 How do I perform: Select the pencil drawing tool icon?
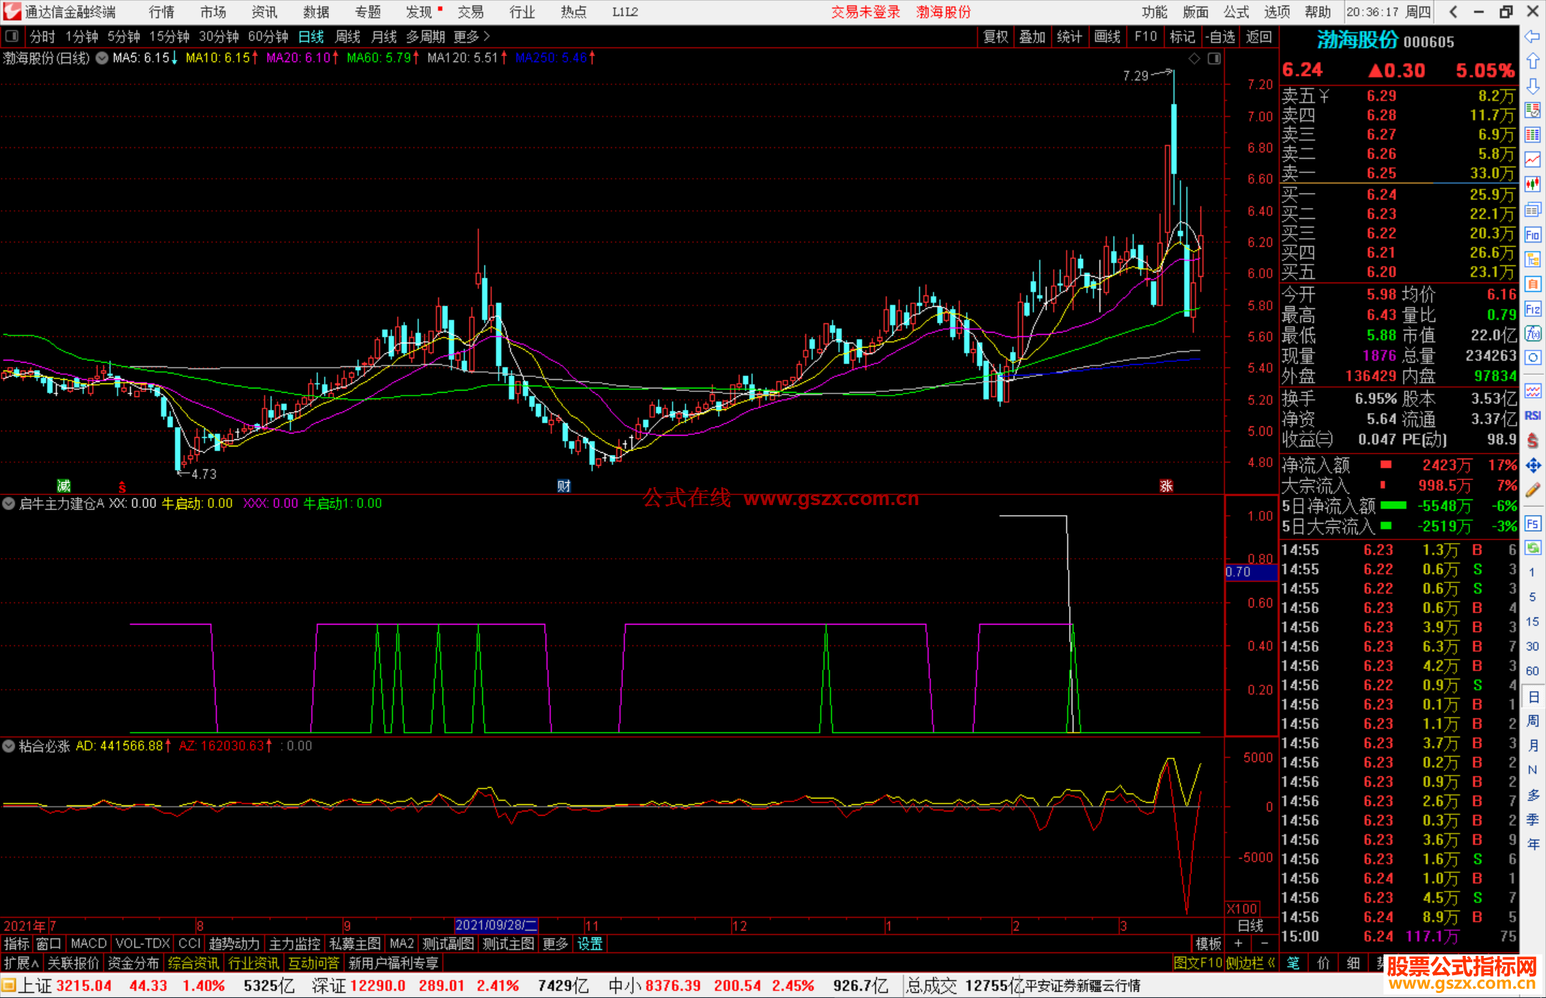click(1532, 491)
